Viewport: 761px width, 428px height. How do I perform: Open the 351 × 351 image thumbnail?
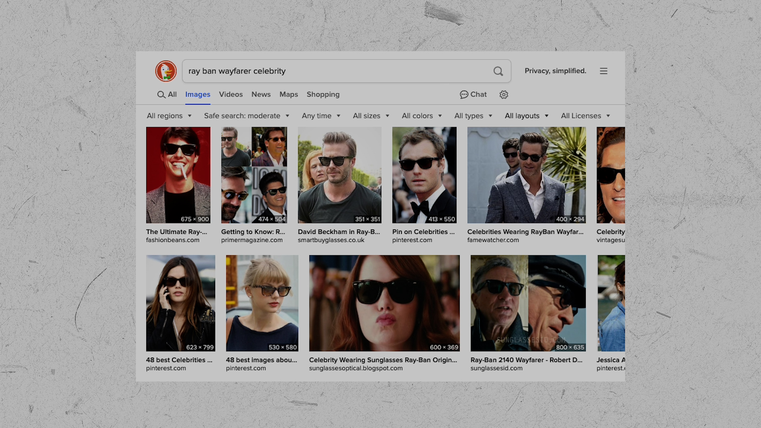(x=340, y=175)
